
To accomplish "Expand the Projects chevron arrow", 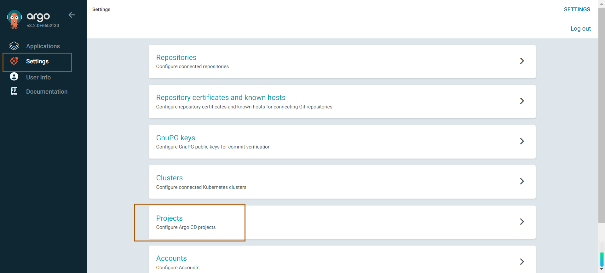I will (x=522, y=222).
